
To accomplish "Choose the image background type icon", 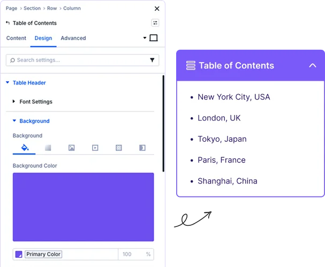I will [x=71, y=148].
